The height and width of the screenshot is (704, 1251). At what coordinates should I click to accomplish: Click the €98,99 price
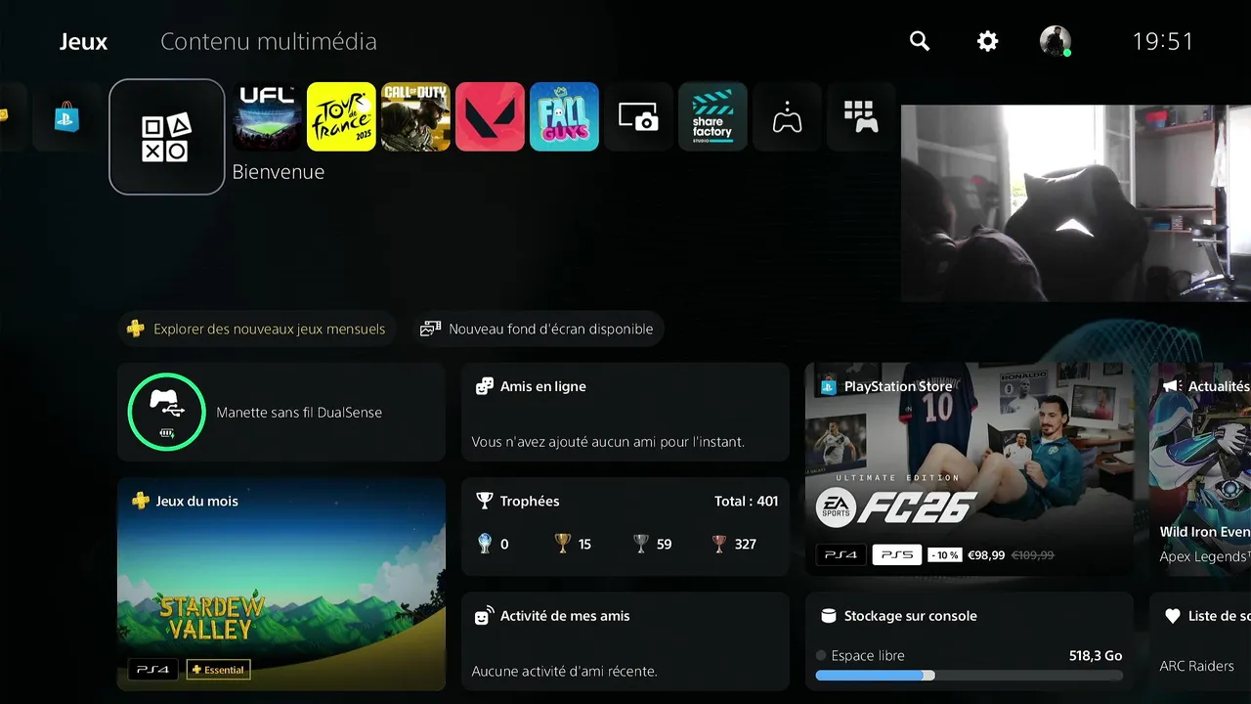986,554
